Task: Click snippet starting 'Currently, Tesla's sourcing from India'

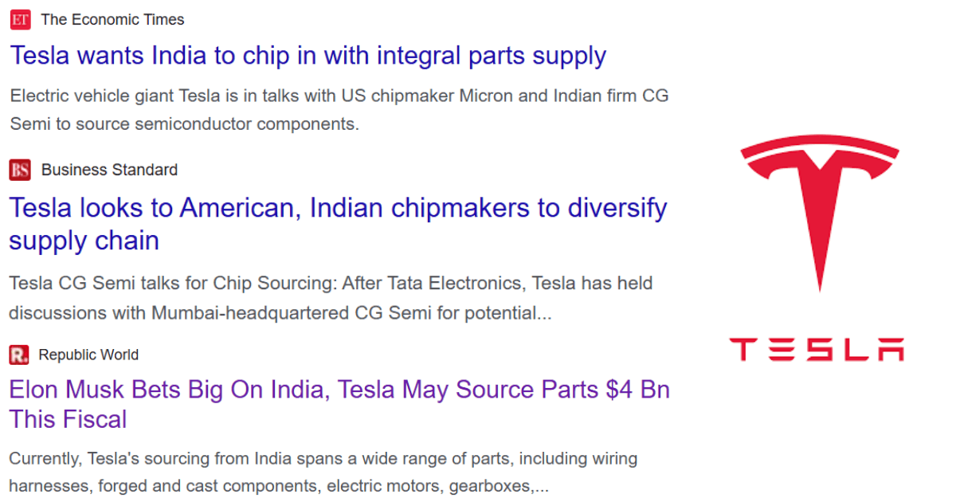Action: (x=323, y=472)
